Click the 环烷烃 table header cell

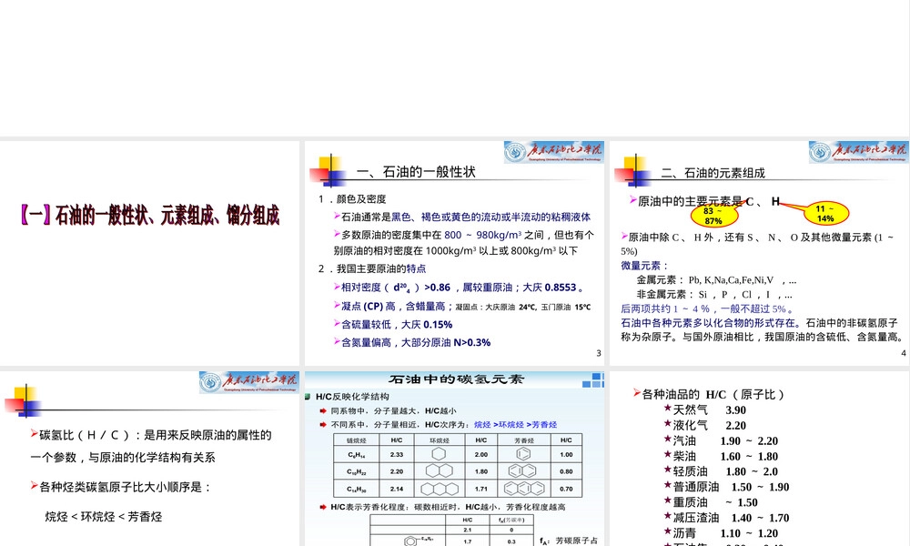click(x=440, y=440)
